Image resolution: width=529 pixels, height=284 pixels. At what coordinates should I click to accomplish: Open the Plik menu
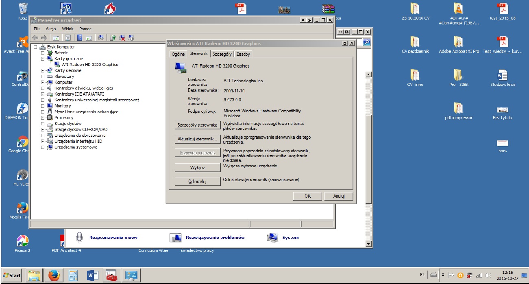[x=37, y=29]
